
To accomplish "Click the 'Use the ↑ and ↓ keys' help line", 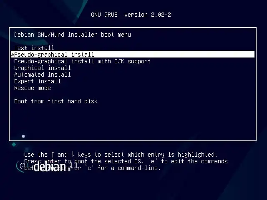I will (121, 155).
